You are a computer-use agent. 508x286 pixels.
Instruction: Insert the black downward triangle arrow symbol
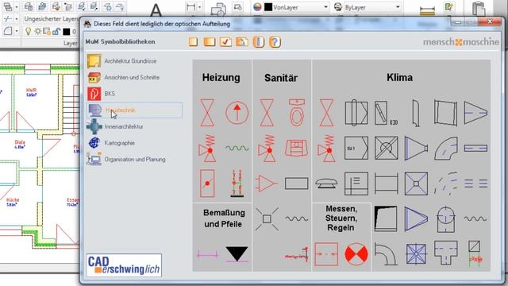point(237,254)
